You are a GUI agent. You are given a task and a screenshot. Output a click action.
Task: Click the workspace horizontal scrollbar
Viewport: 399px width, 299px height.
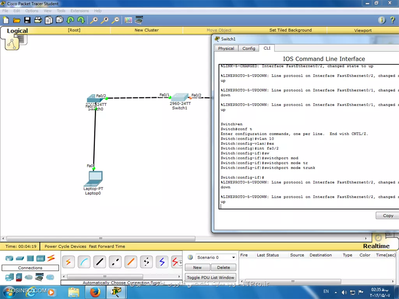(101, 239)
